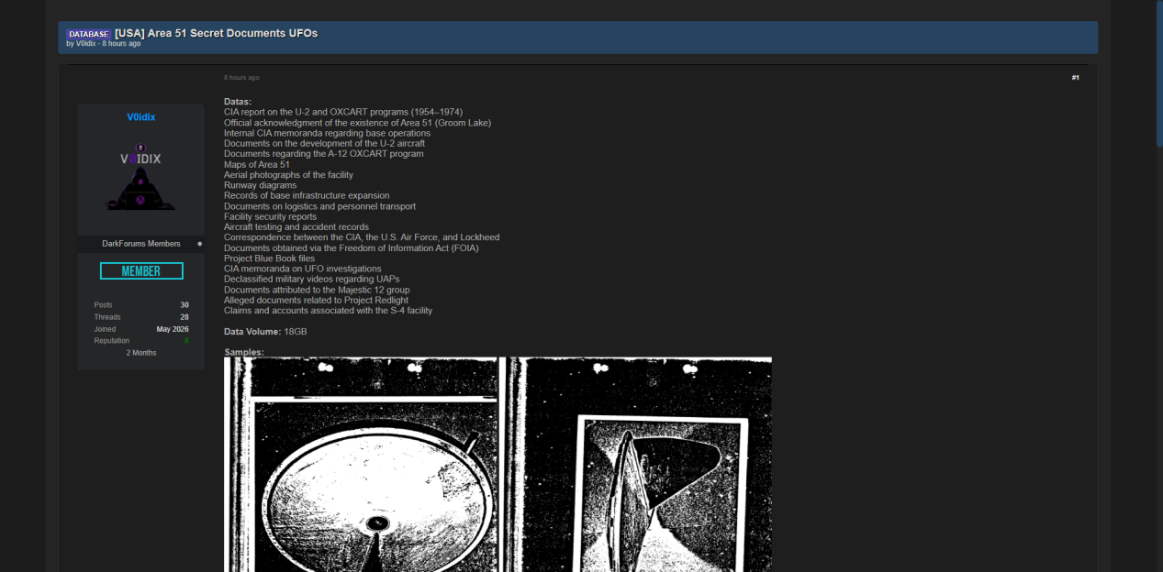Click the offline status dot beside DarkForums Members

point(199,244)
